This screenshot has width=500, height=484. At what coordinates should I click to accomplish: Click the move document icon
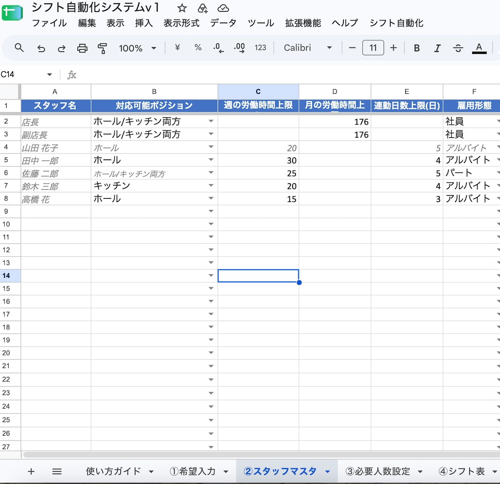[202, 8]
